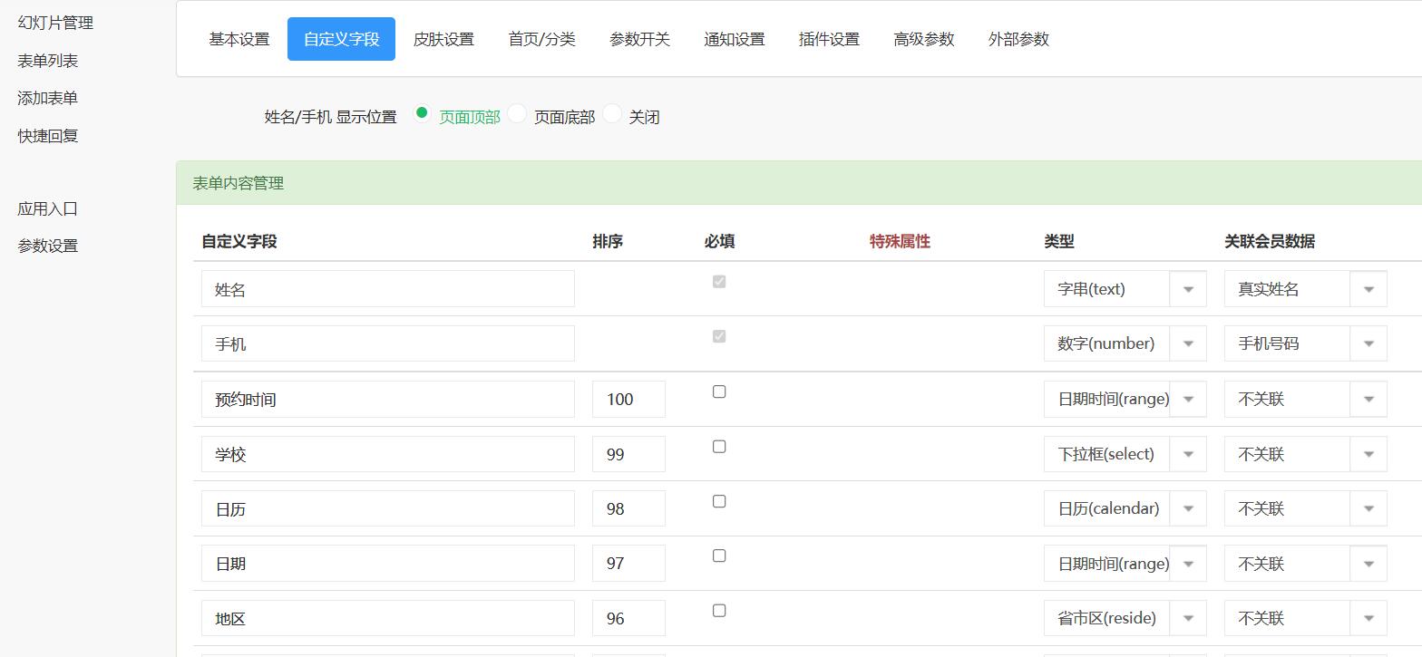Focus the 日历 field name input
Viewport: 1422px width, 657px height.
pyautogui.click(x=388, y=508)
